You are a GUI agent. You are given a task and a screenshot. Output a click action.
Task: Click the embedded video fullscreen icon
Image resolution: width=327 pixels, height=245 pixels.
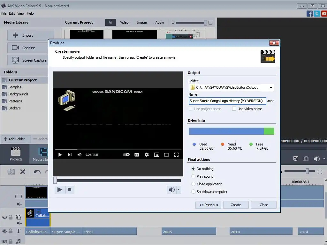176,155
